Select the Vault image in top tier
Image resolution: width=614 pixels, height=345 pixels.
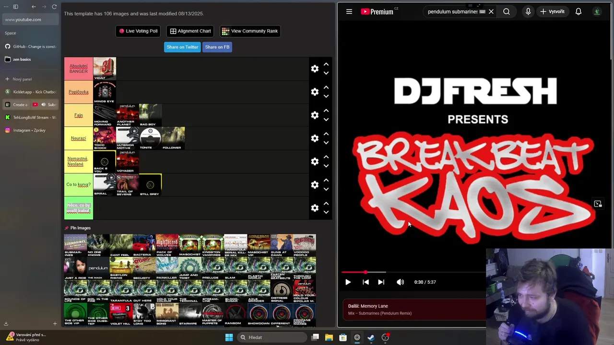click(x=105, y=69)
